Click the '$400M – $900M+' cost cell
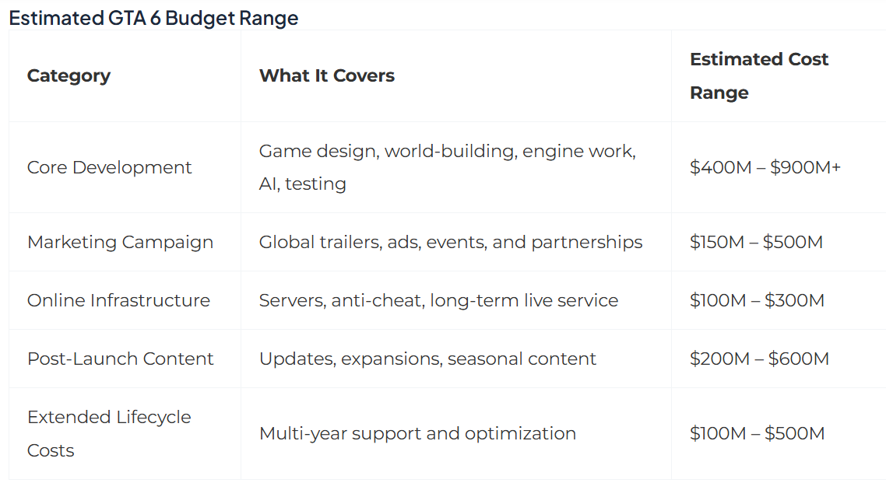This screenshot has width=886, height=490. pos(765,167)
